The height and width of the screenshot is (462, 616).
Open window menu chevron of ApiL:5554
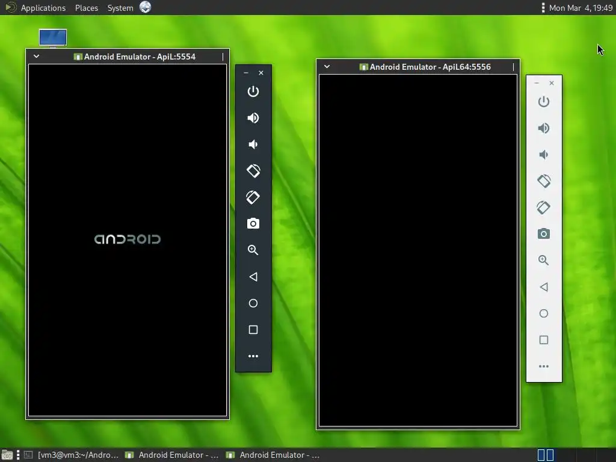tap(36, 56)
